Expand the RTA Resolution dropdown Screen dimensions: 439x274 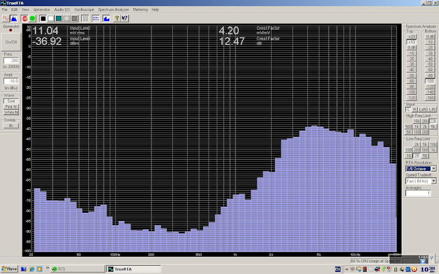coord(434,168)
